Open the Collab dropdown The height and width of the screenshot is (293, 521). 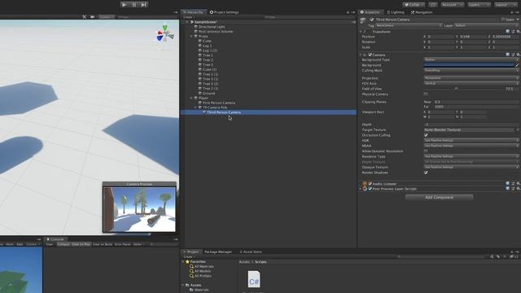[x=414, y=5]
